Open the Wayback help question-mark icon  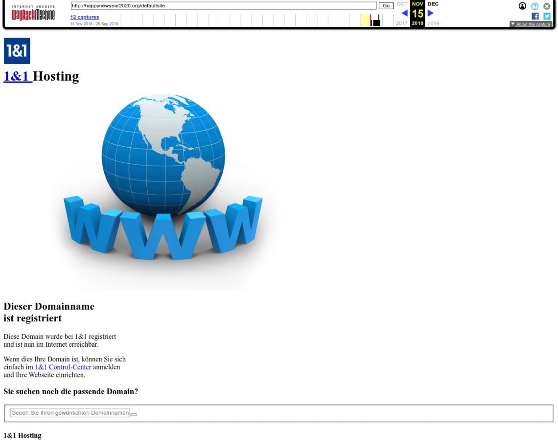point(535,6)
